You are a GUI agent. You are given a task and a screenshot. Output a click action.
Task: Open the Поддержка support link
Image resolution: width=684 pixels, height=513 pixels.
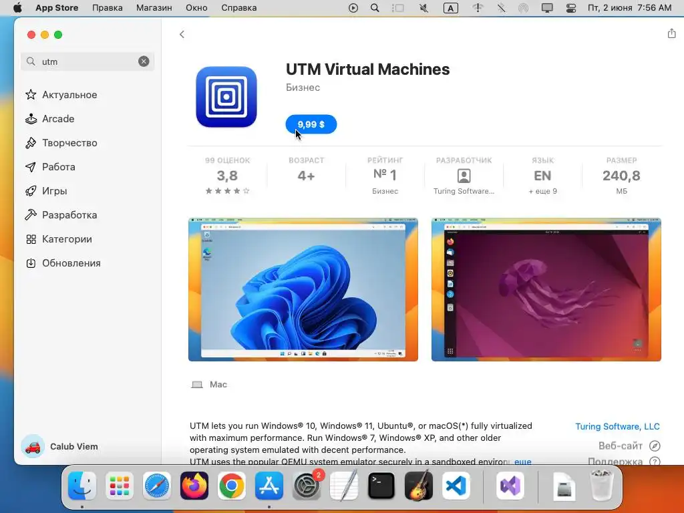coord(624,461)
